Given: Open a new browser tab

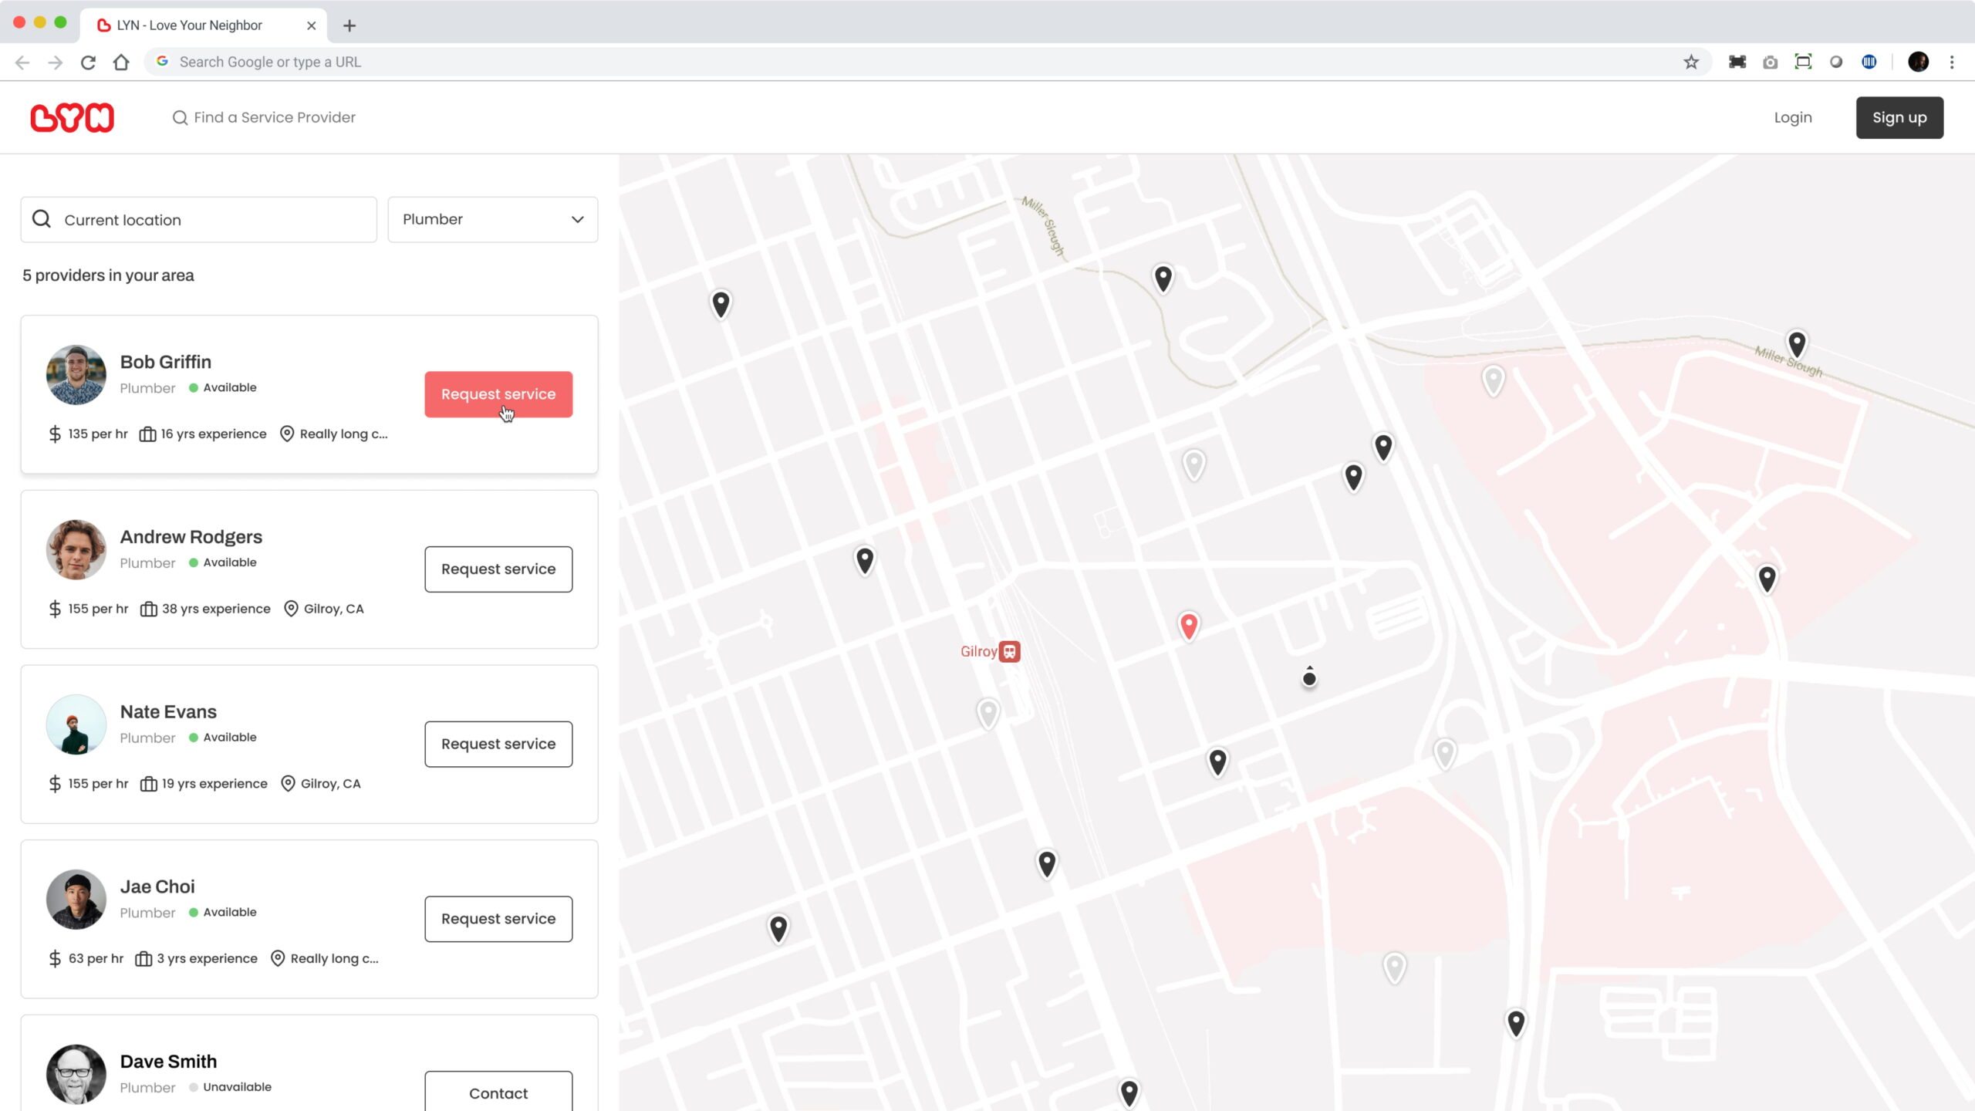Looking at the screenshot, I should (349, 25).
